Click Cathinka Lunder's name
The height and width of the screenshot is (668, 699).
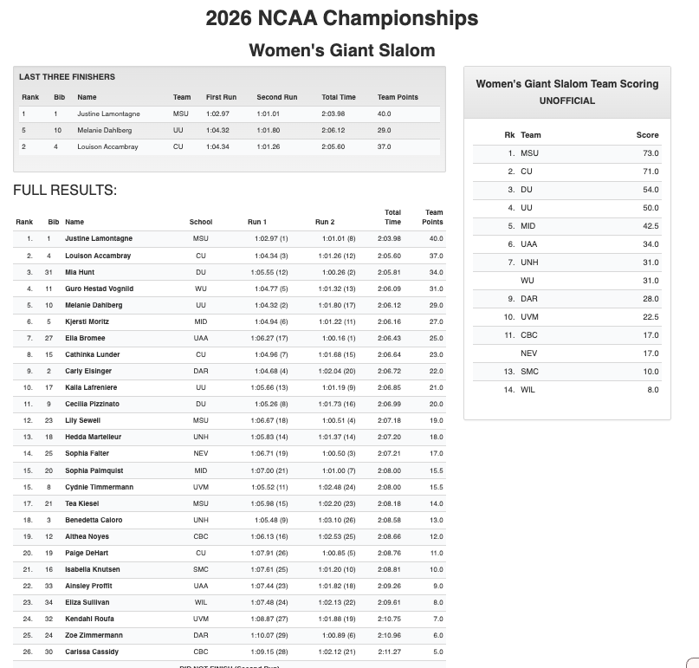[x=92, y=354]
